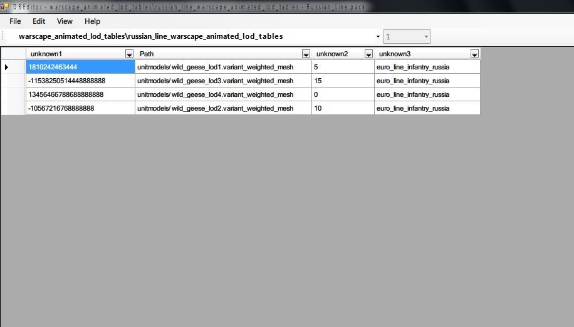The height and width of the screenshot is (327, 574).
Task: Open filter dropdown on unknown1 column
Action: (130, 54)
